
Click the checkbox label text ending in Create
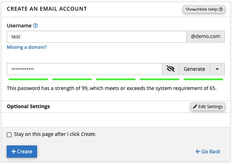[55, 134]
